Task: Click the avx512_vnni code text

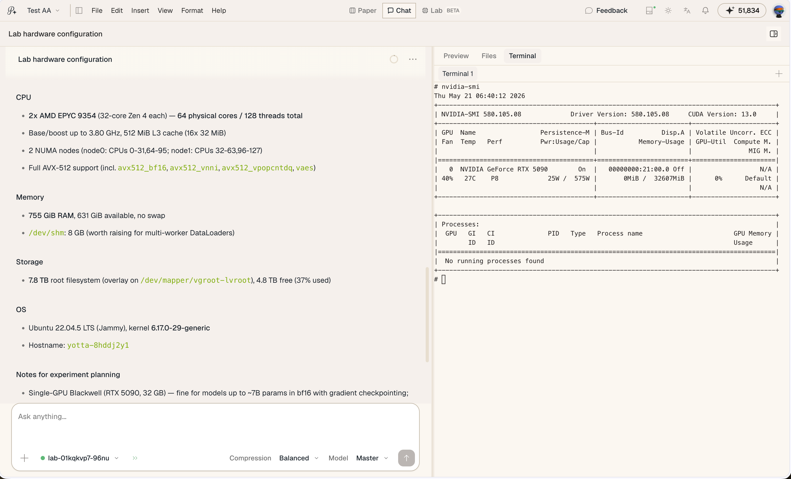Action: tap(194, 168)
